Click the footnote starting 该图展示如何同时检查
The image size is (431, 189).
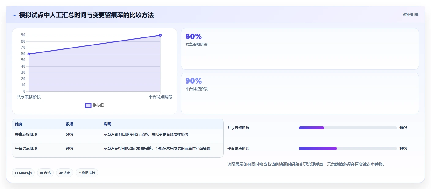tap(306, 164)
